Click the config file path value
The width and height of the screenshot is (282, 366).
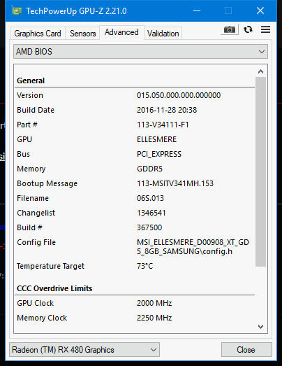click(x=193, y=247)
